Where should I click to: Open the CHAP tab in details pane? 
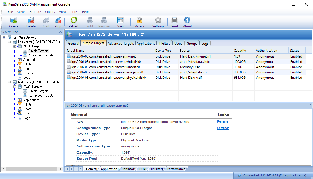point(143,169)
